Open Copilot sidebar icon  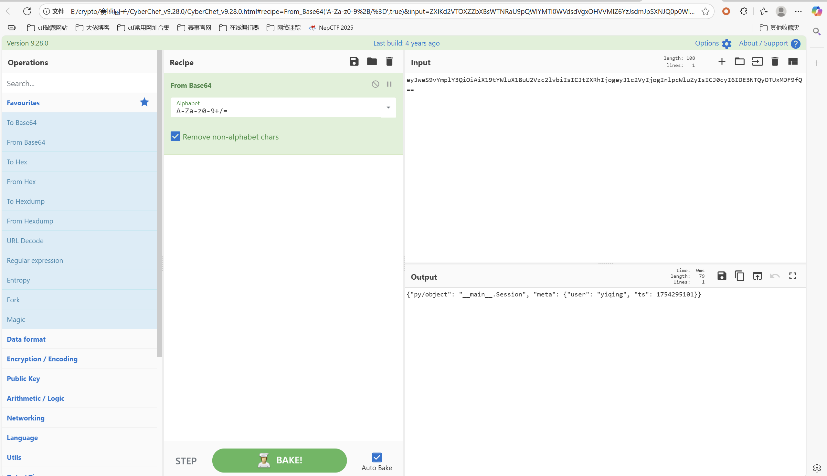click(x=817, y=11)
